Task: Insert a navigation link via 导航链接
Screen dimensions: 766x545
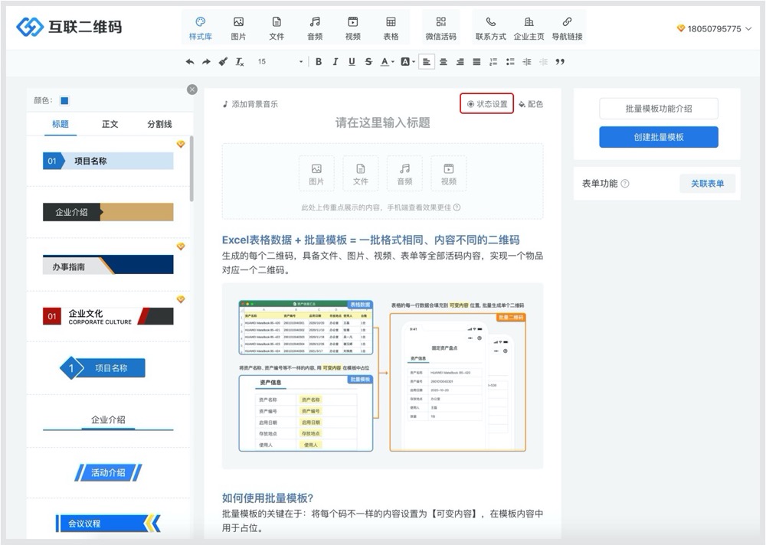Action: pyautogui.click(x=567, y=28)
